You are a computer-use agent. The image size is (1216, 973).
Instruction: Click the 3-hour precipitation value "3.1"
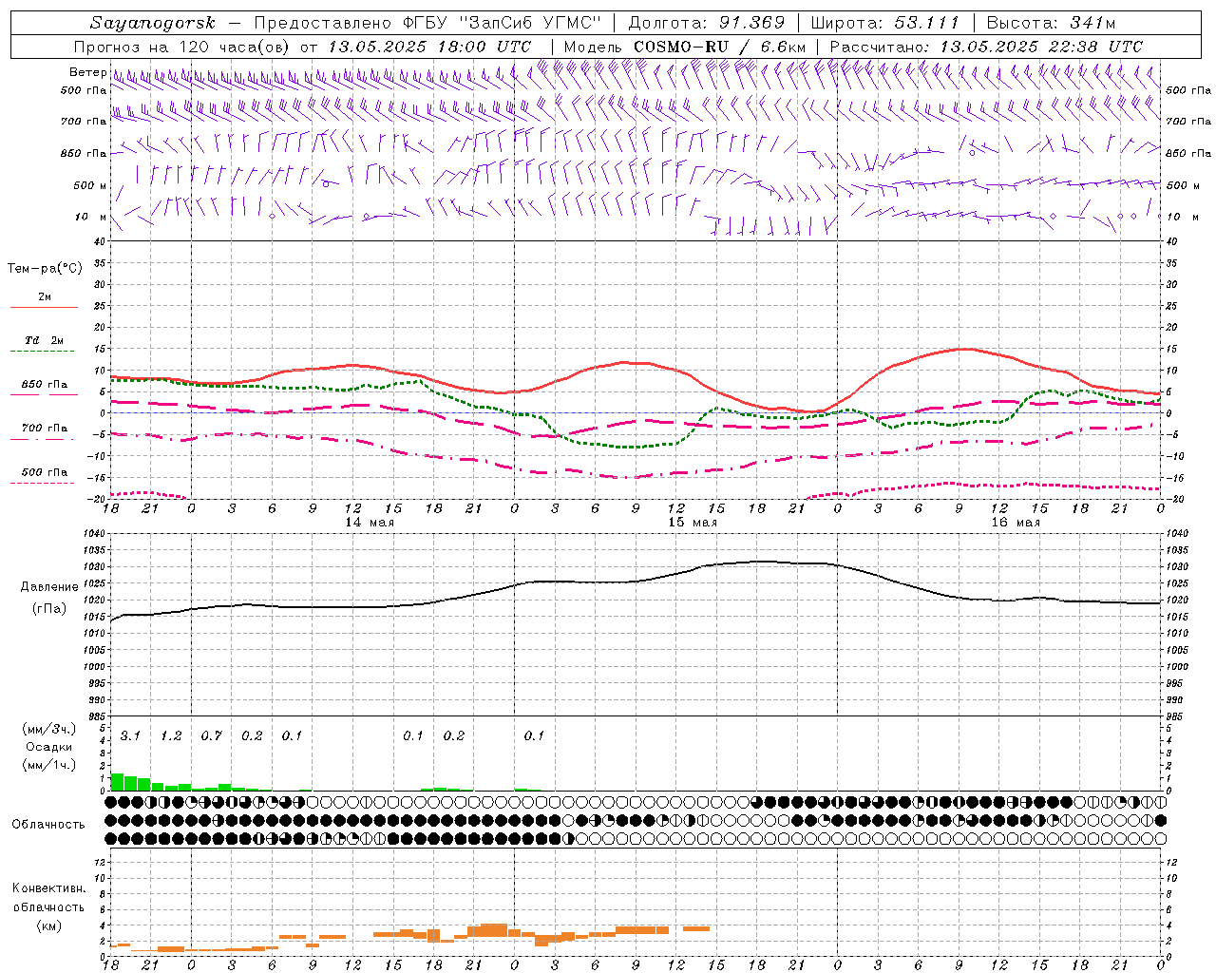pyautogui.click(x=130, y=736)
